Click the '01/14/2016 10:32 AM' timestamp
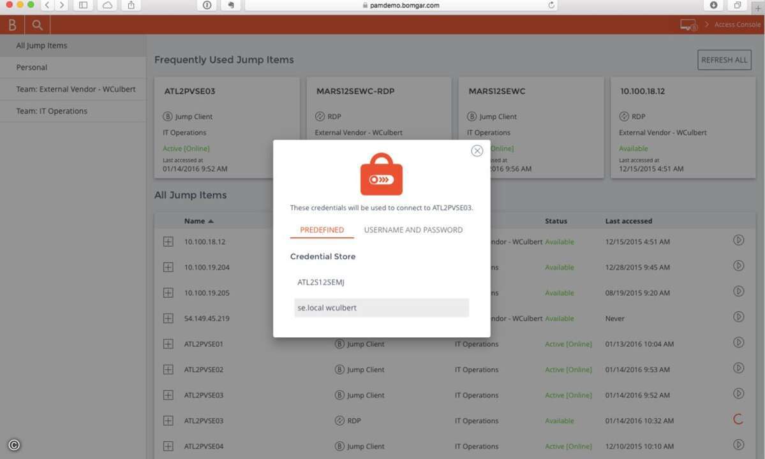This screenshot has width=765, height=459. tap(639, 421)
